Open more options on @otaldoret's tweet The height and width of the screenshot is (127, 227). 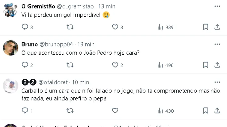tap(217, 82)
